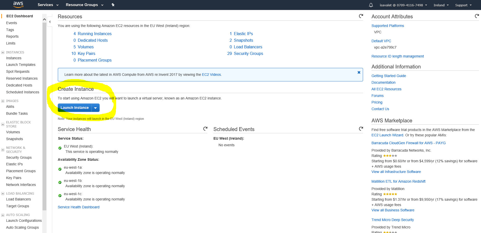481x233 pixels.
Task: Open Tags in the sidebar
Action: click(x=10, y=30)
